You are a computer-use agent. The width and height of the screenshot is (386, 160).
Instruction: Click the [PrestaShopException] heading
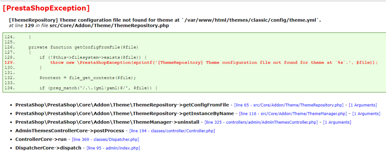pos(46,8)
